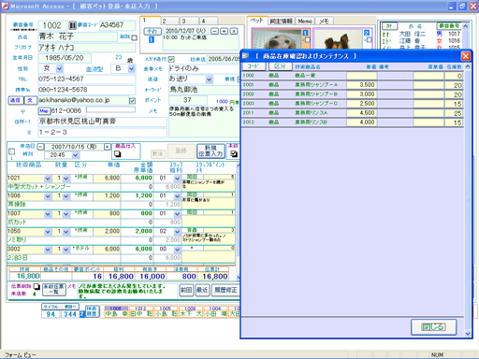Tick the 削除 checkbox beside customer name

(x=134, y=37)
